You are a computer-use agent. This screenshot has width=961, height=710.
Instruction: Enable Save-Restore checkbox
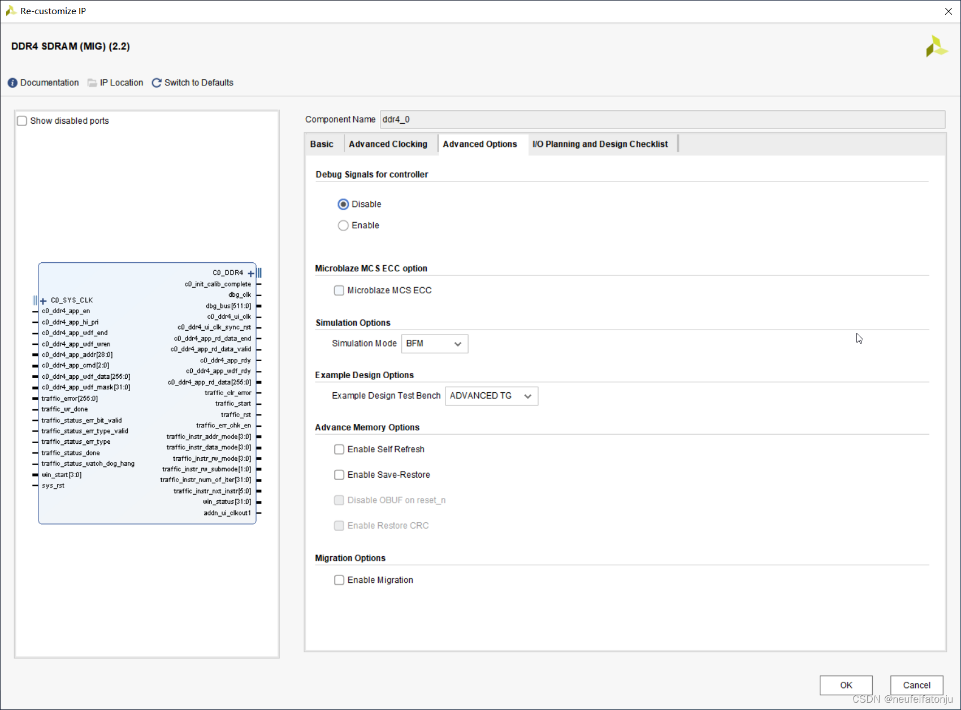[339, 475]
